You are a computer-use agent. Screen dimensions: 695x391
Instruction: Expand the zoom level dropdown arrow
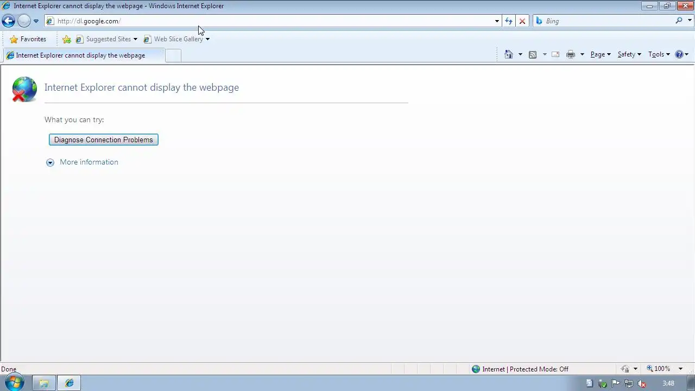click(680, 369)
